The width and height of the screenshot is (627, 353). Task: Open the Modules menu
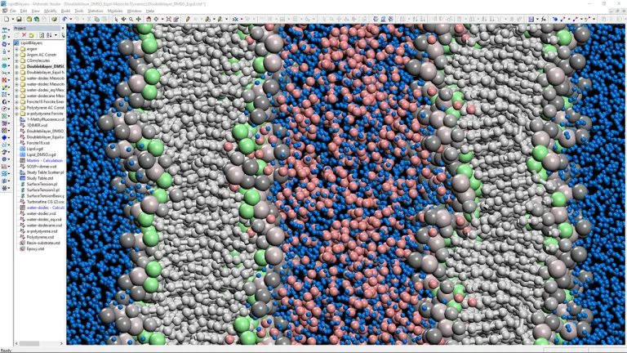tap(115, 11)
